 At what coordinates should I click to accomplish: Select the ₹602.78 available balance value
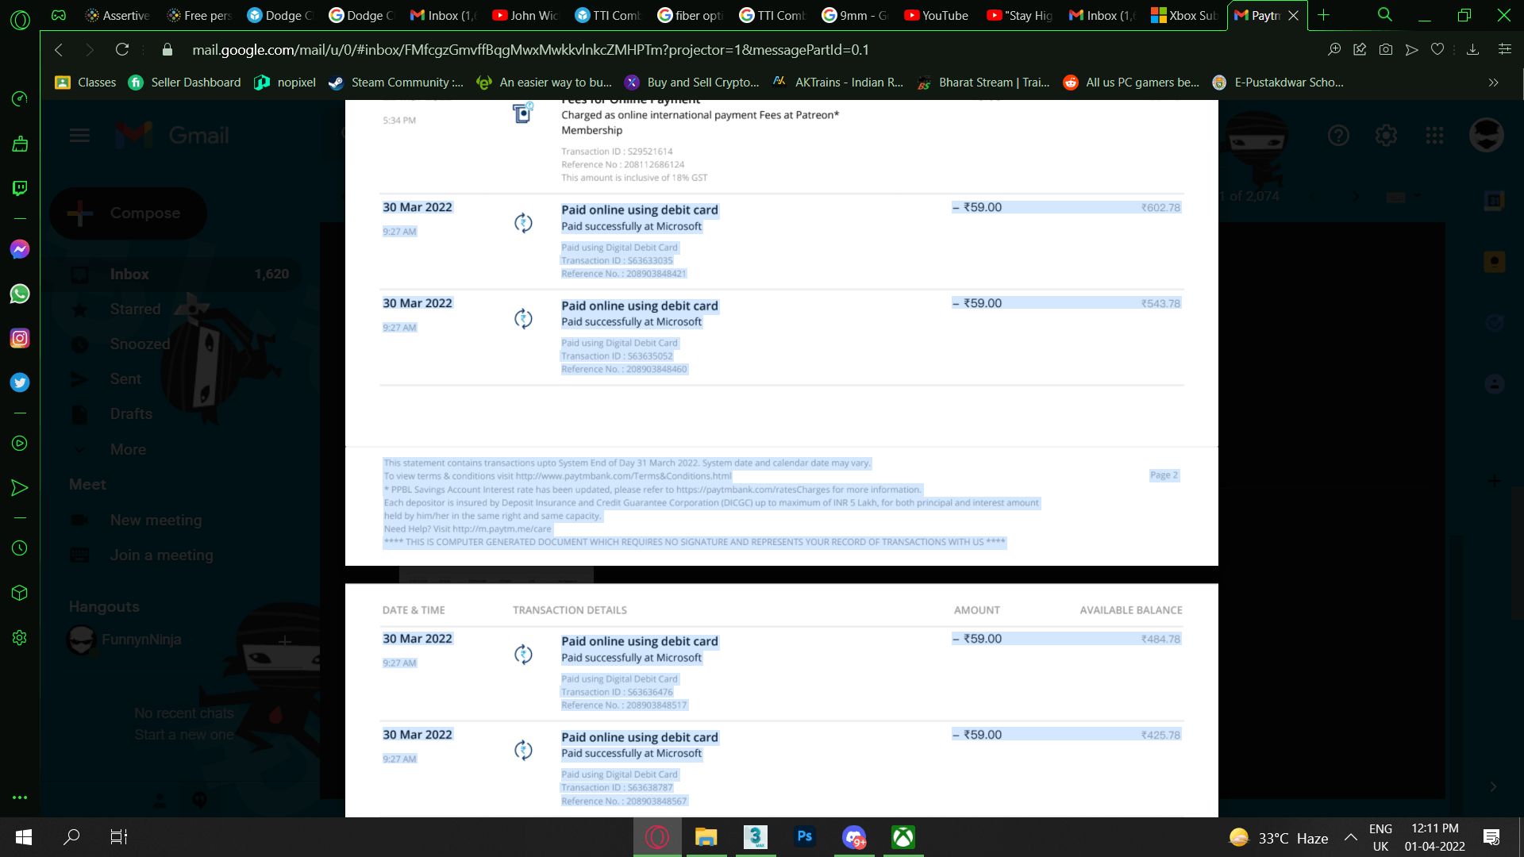1160,208
